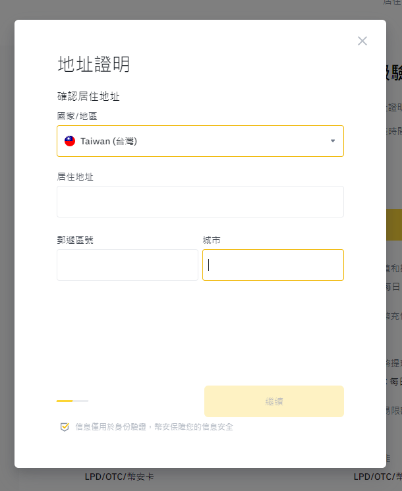Click the 城市 field label
The width and height of the screenshot is (402, 491).
[212, 240]
